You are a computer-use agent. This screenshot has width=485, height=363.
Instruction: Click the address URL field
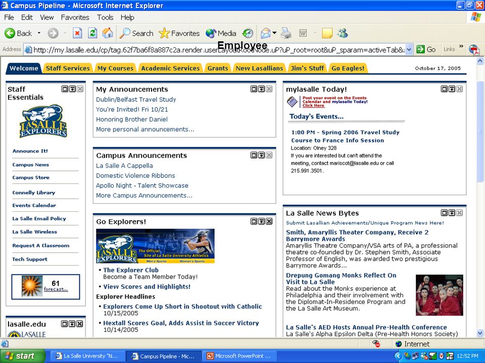pos(218,50)
